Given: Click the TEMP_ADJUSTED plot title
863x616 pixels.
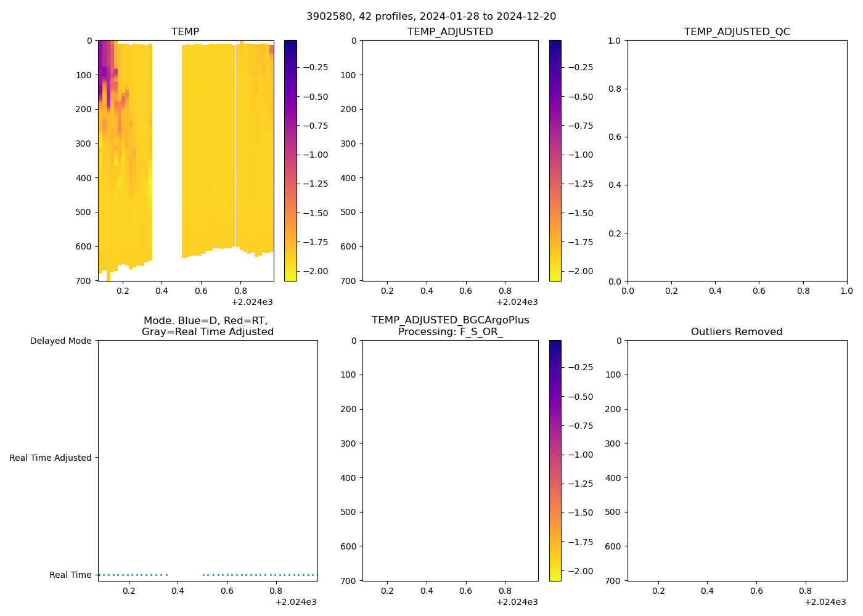Looking at the screenshot, I should [450, 32].
